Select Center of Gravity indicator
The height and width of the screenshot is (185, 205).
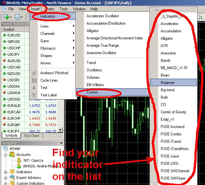(x=173, y=112)
